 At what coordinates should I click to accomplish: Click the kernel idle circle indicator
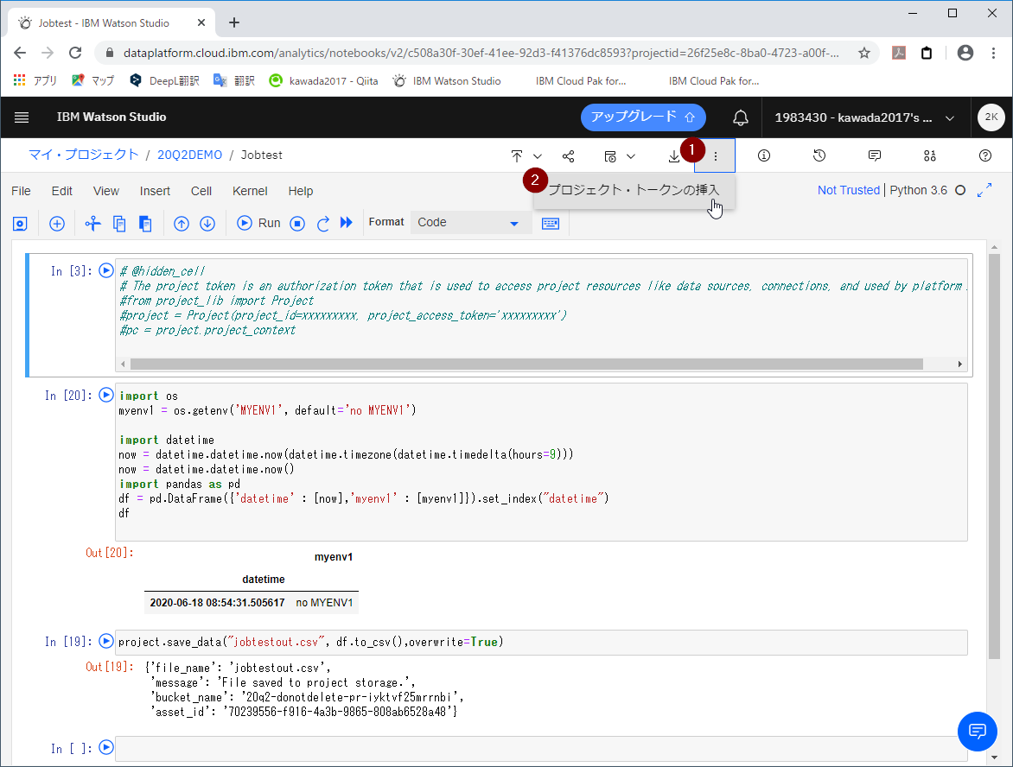click(x=960, y=191)
